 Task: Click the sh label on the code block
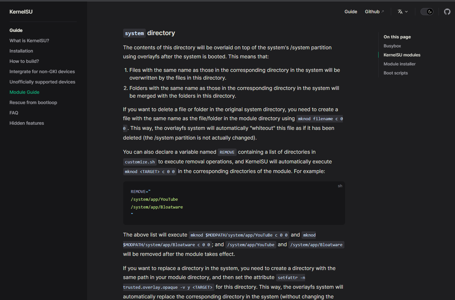point(340,186)
